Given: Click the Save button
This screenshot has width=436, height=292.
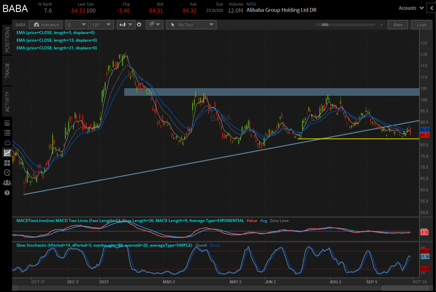Looking at the screenshot, I should coord(398,25).
